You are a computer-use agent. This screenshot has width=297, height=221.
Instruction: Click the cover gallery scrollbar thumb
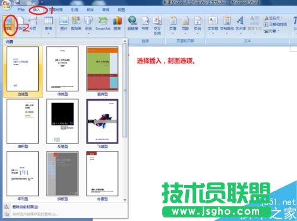click(x=125, y=91)
